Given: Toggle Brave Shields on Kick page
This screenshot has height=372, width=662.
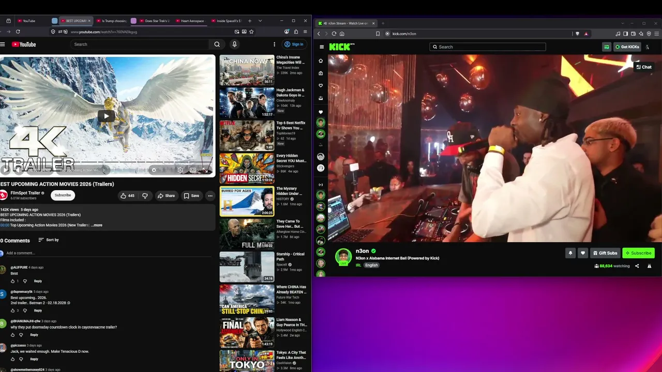Looking at the screenshot, I should [578, 34].
